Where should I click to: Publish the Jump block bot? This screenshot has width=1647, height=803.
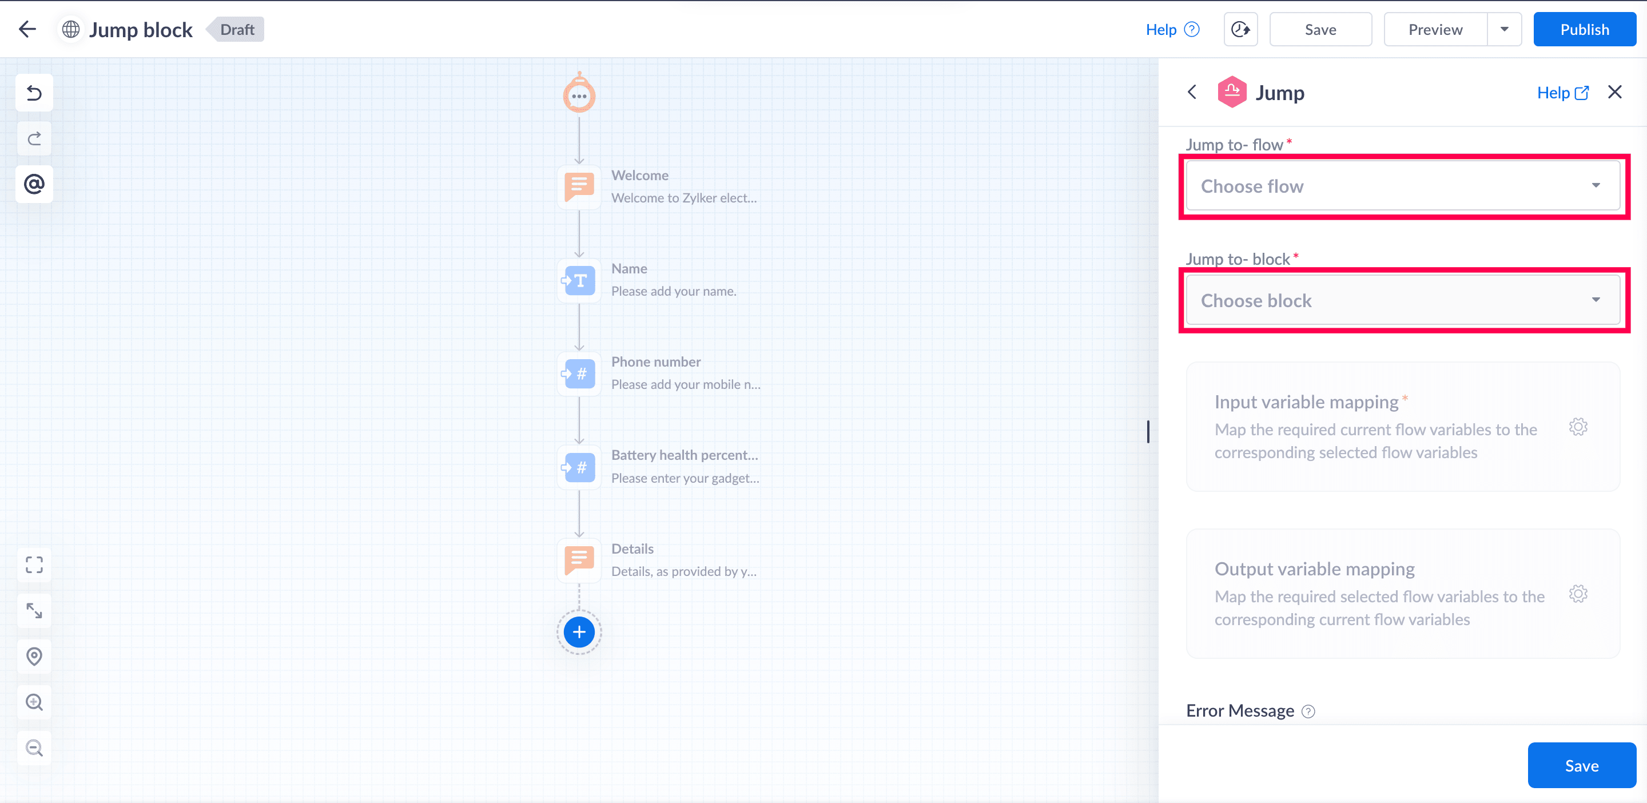point(1584,29)
